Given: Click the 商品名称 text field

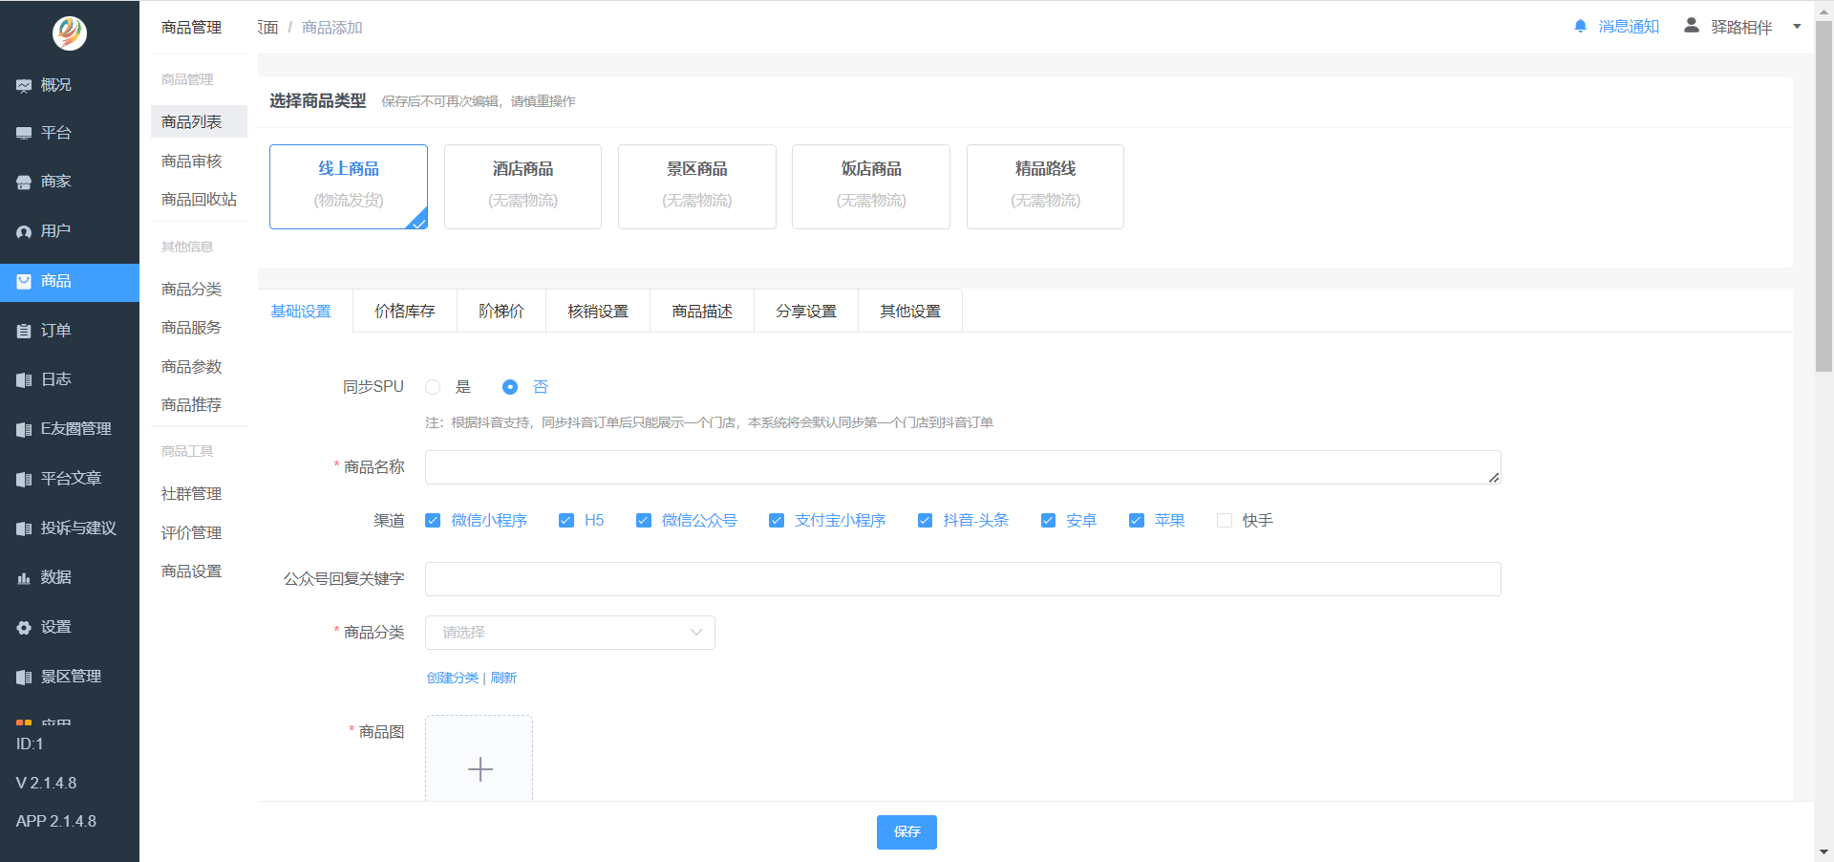Looking at the screenshot, I should [x=963, y=467].
